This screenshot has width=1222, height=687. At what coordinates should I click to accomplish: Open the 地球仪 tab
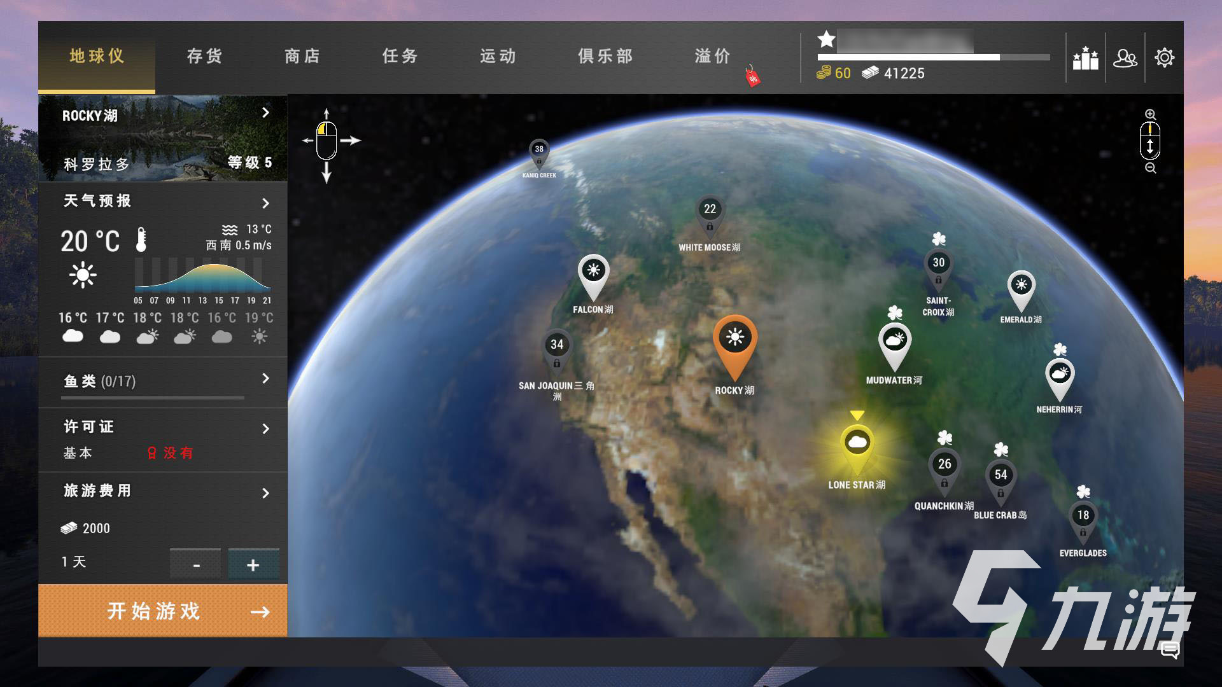pyautogui.click(x=97, y=57)
